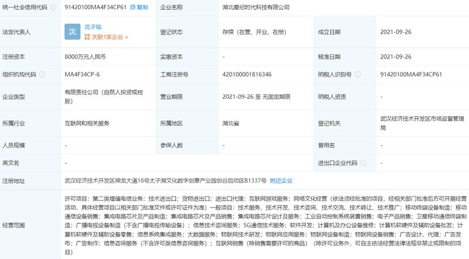469x259 pixels.
Task: Click the 沈 avatar thumbnail
Action: click(x=72, y=32)
